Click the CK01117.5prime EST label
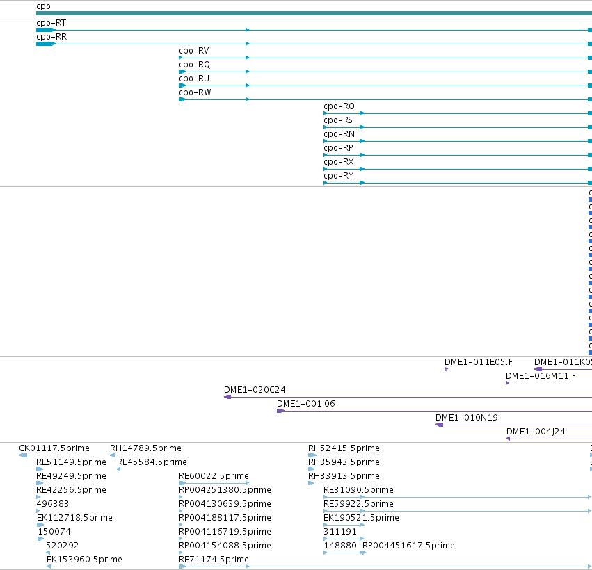Screen dimensions: 592x570 click(54, 448)
